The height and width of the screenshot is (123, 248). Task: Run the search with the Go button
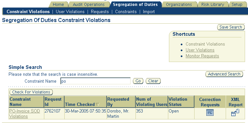(138, 81)
